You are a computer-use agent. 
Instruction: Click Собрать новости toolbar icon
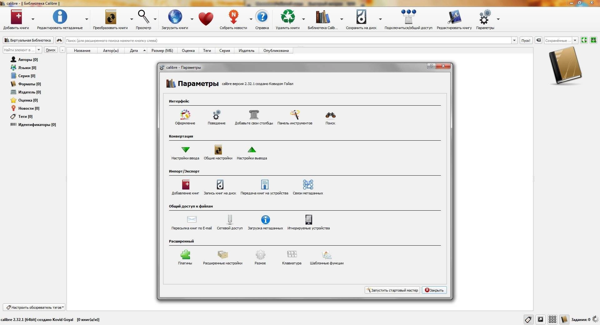tap(233, 19)
